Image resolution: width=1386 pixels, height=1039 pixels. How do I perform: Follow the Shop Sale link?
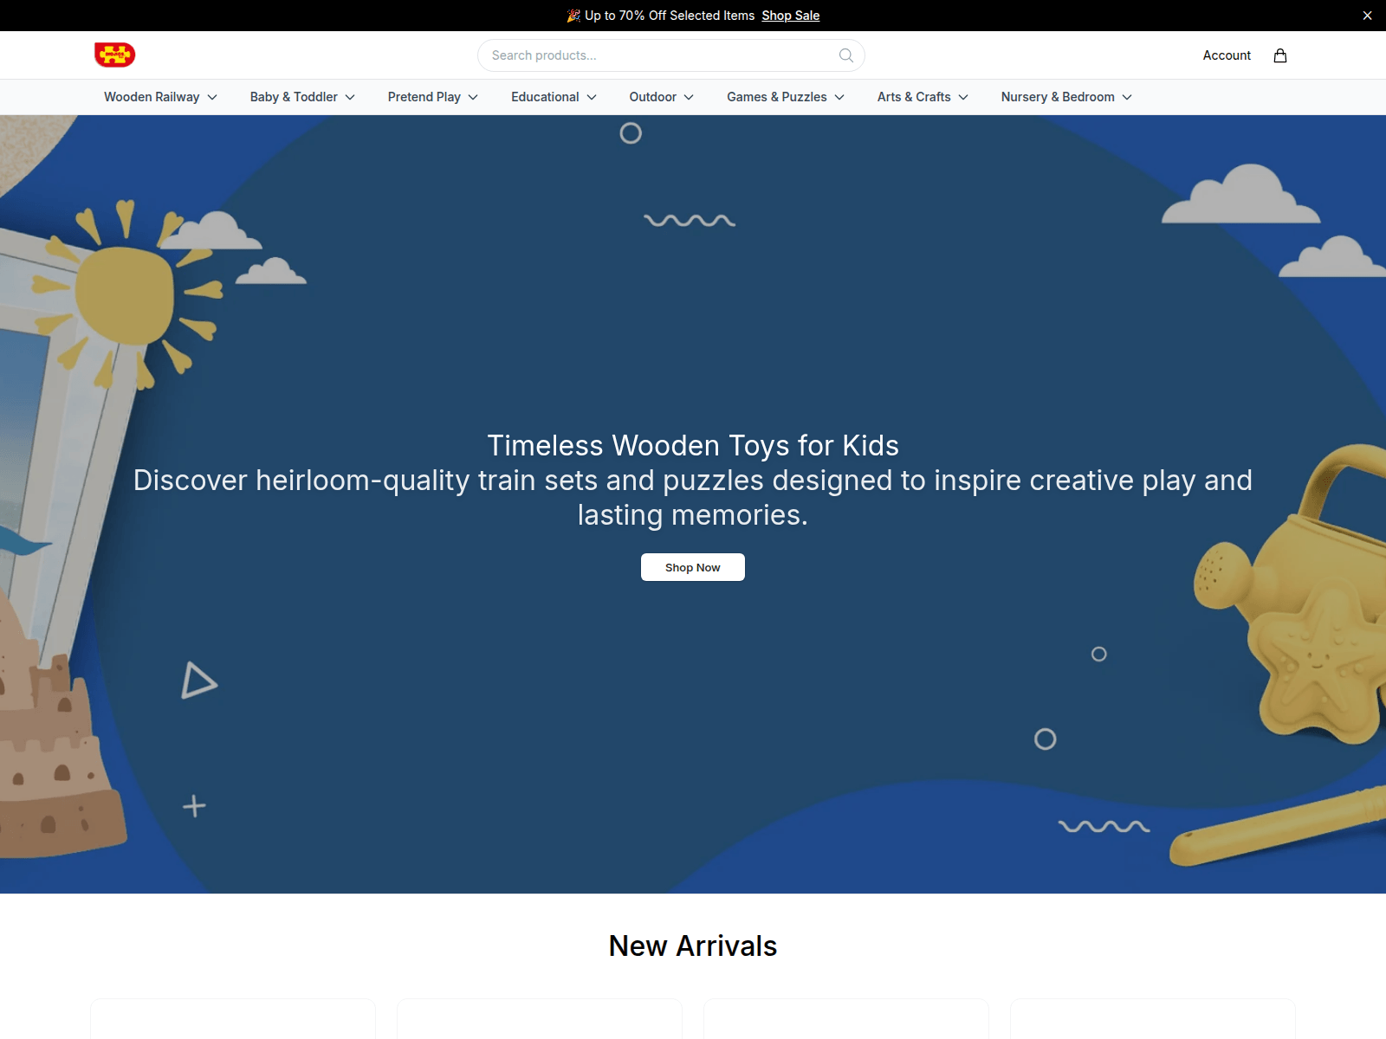[790, 16]
